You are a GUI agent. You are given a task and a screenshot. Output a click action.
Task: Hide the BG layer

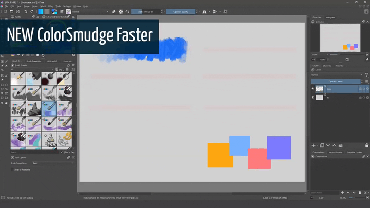click(313, 97)
